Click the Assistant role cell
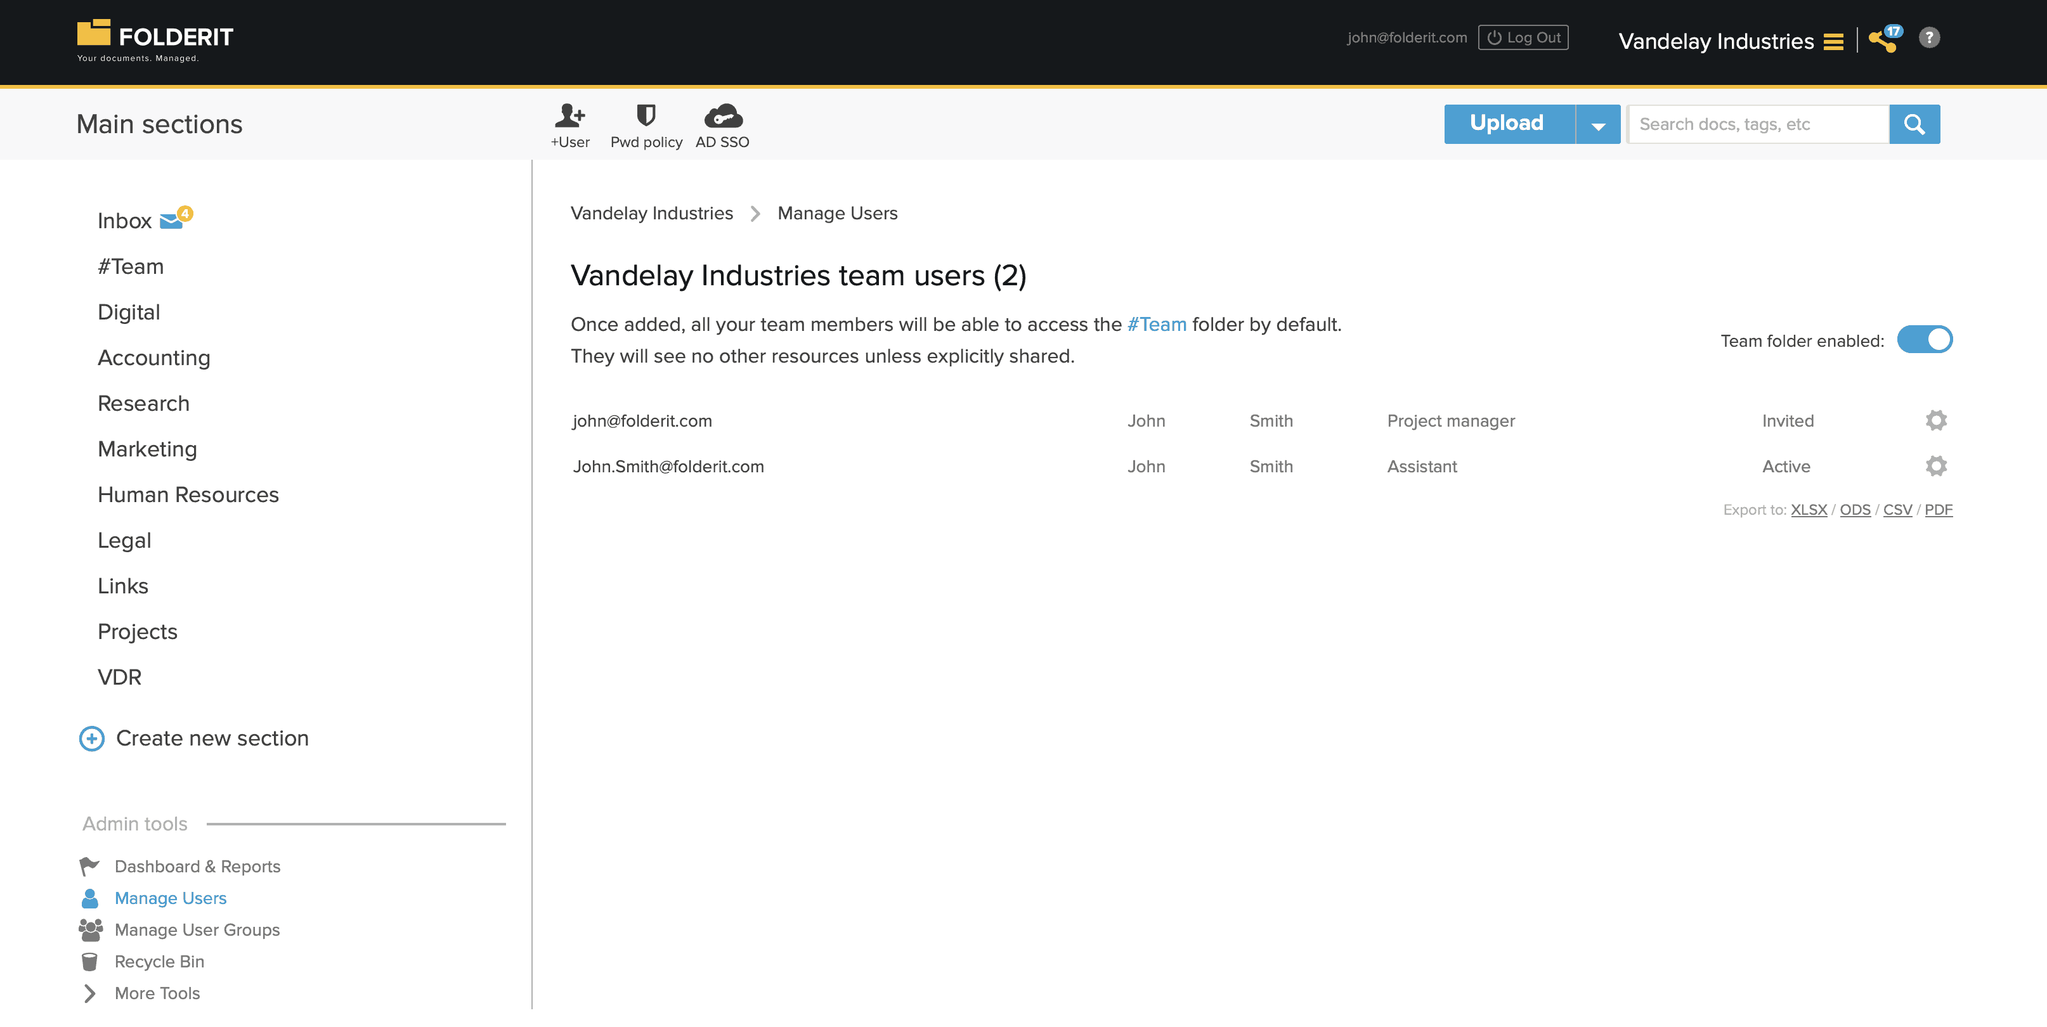The image size is (2047, 1027). [x=1422, y=466]
